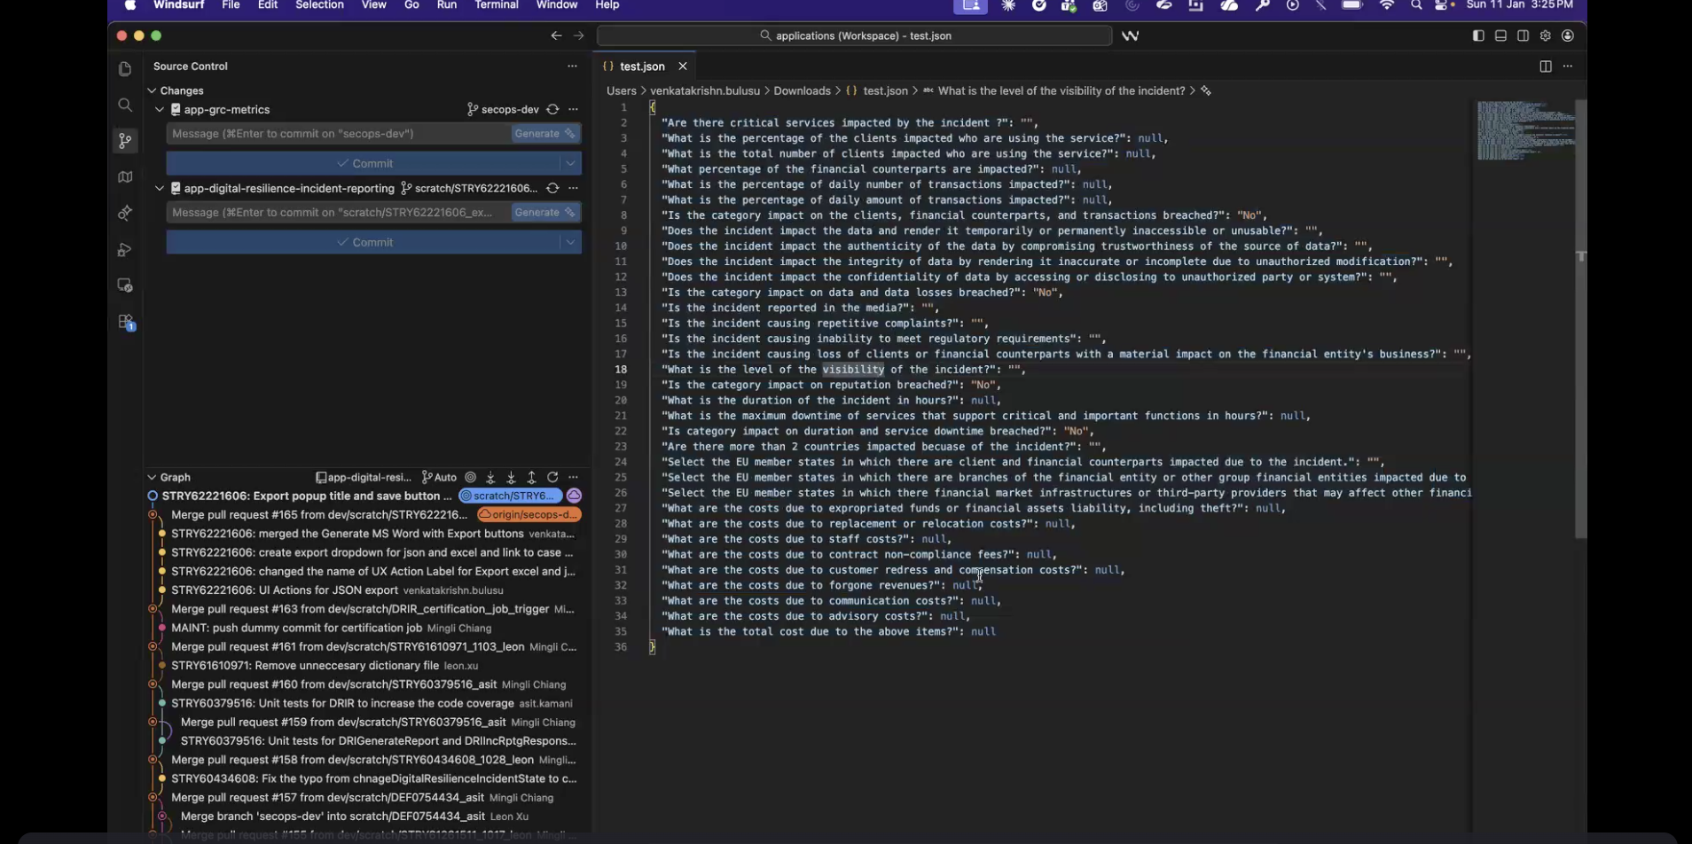Toggle primary side bar visibility

1478,35
